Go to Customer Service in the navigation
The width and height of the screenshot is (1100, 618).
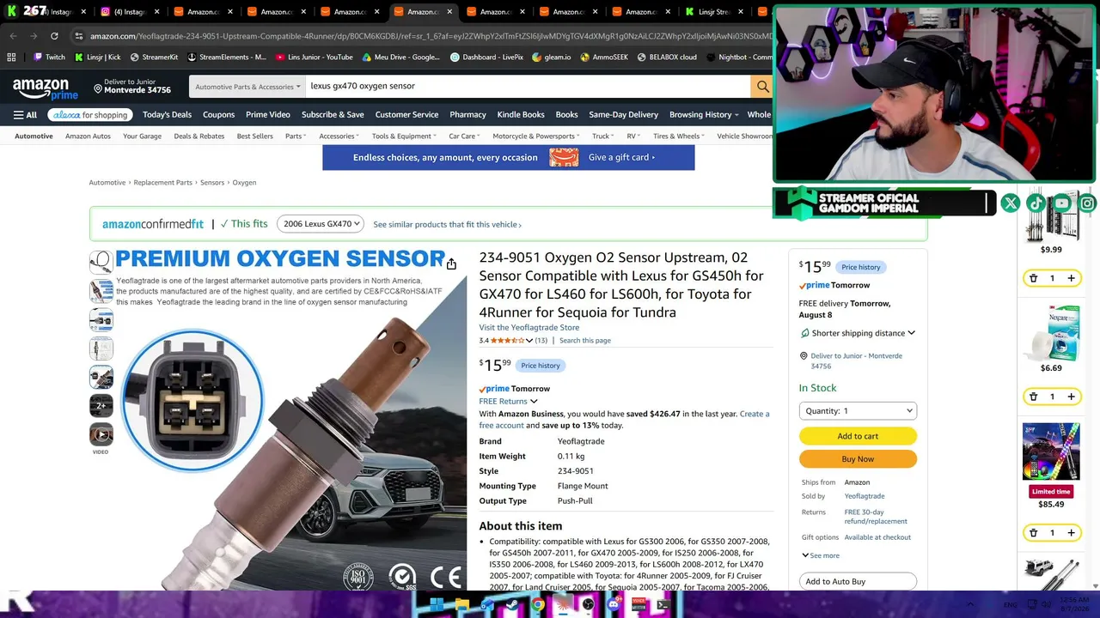406,115
